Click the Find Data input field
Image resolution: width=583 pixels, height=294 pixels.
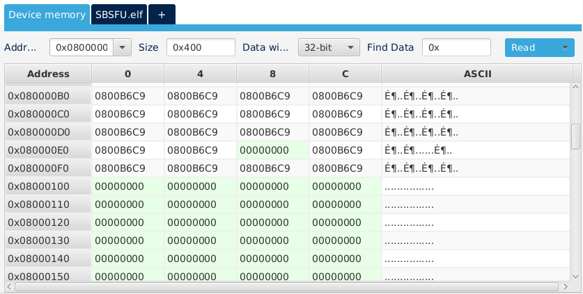click(457, 47)
